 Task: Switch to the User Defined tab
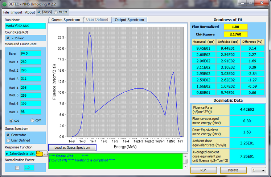97,20
